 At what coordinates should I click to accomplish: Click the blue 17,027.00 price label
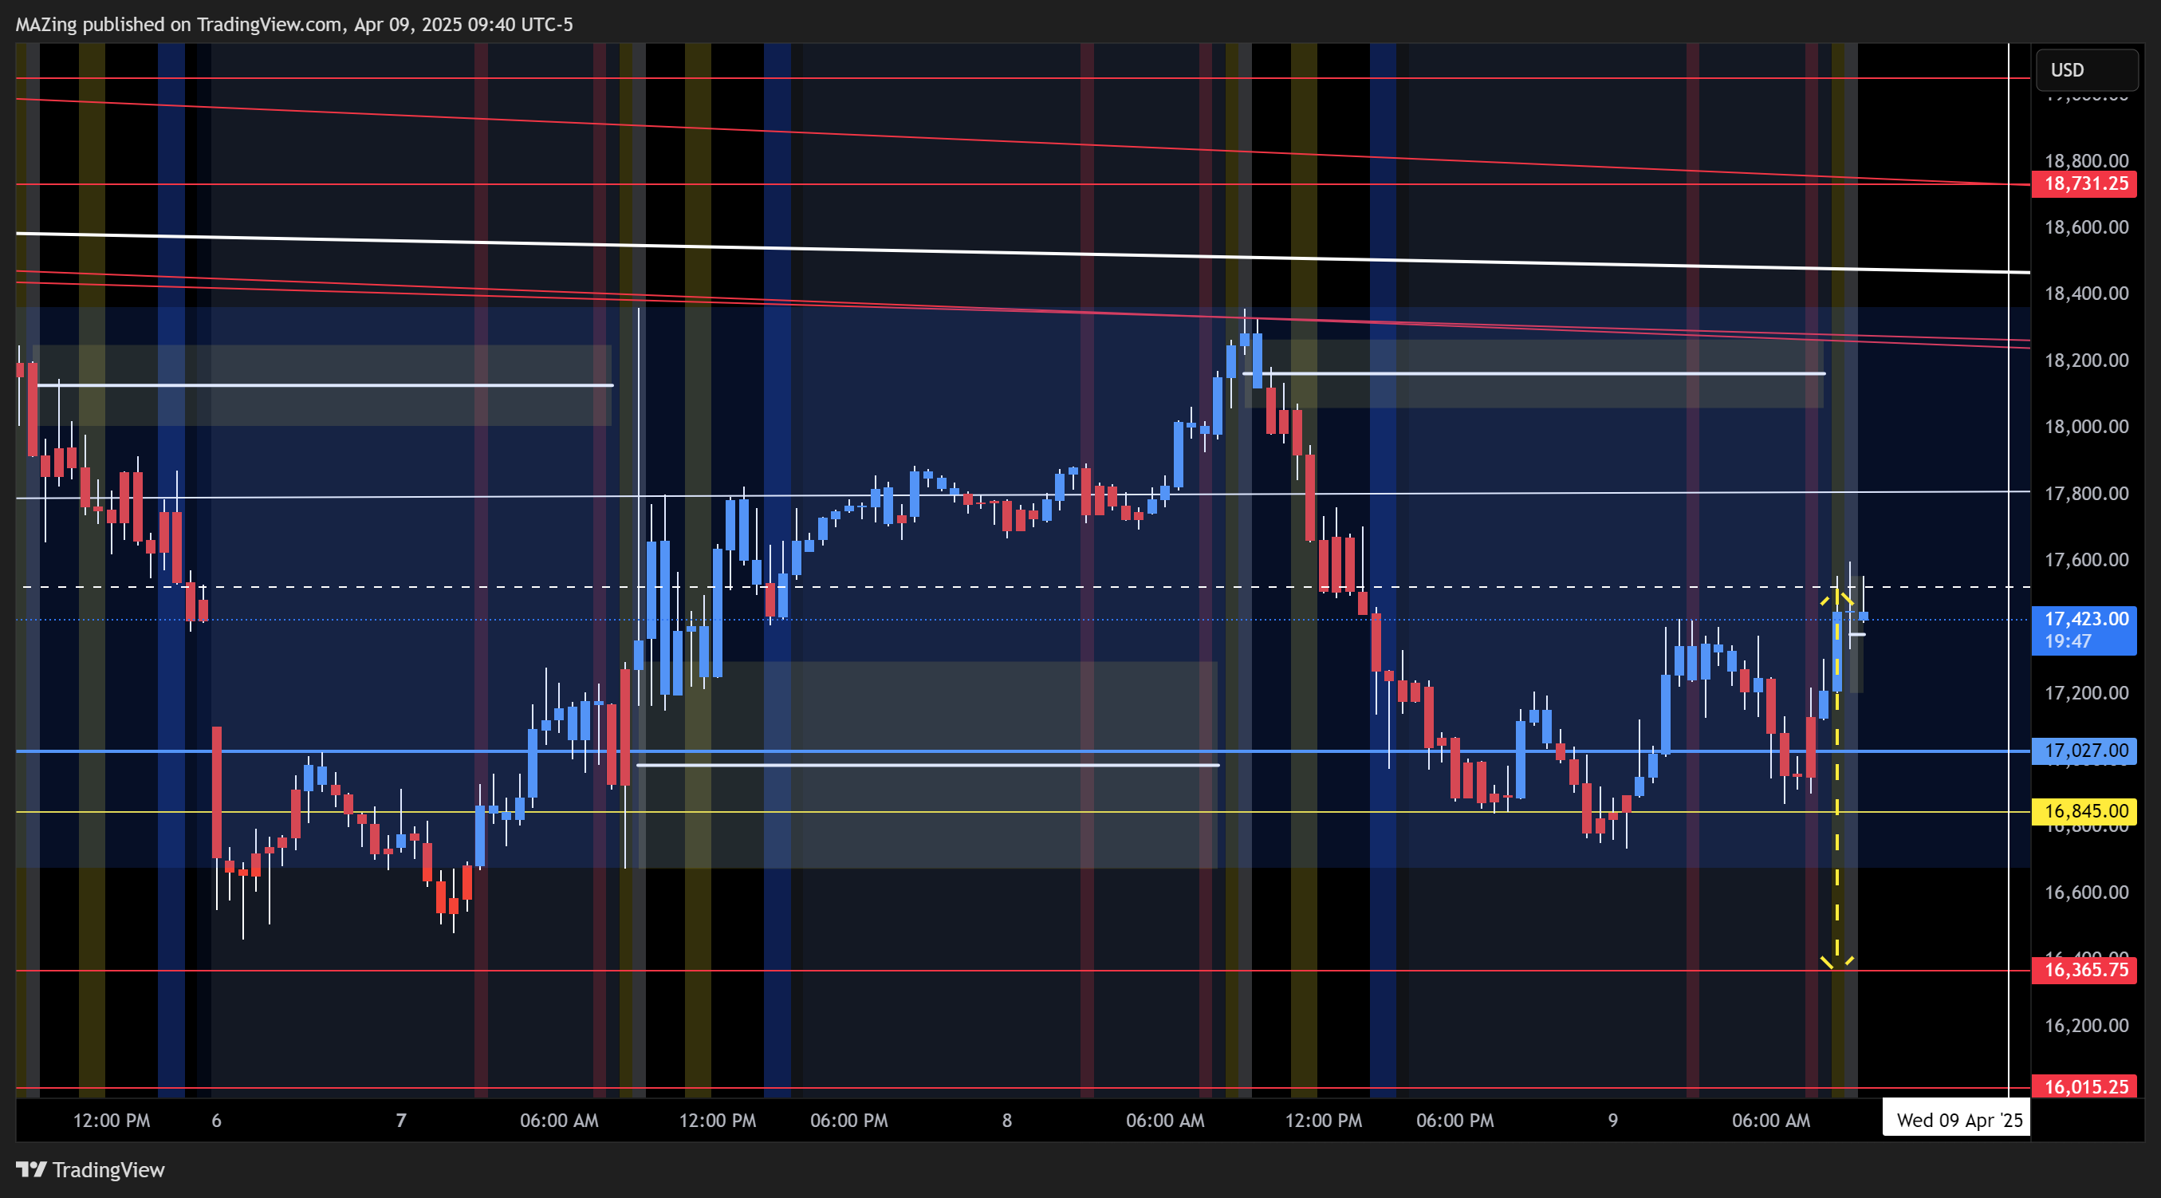2084,751
